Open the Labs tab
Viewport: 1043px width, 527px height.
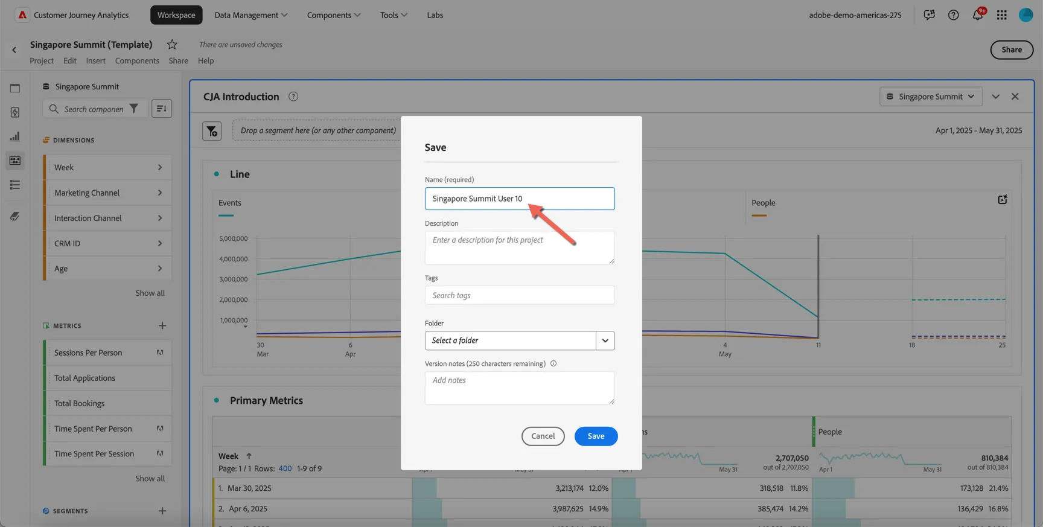pyautogui.click(x=435, y=15)
